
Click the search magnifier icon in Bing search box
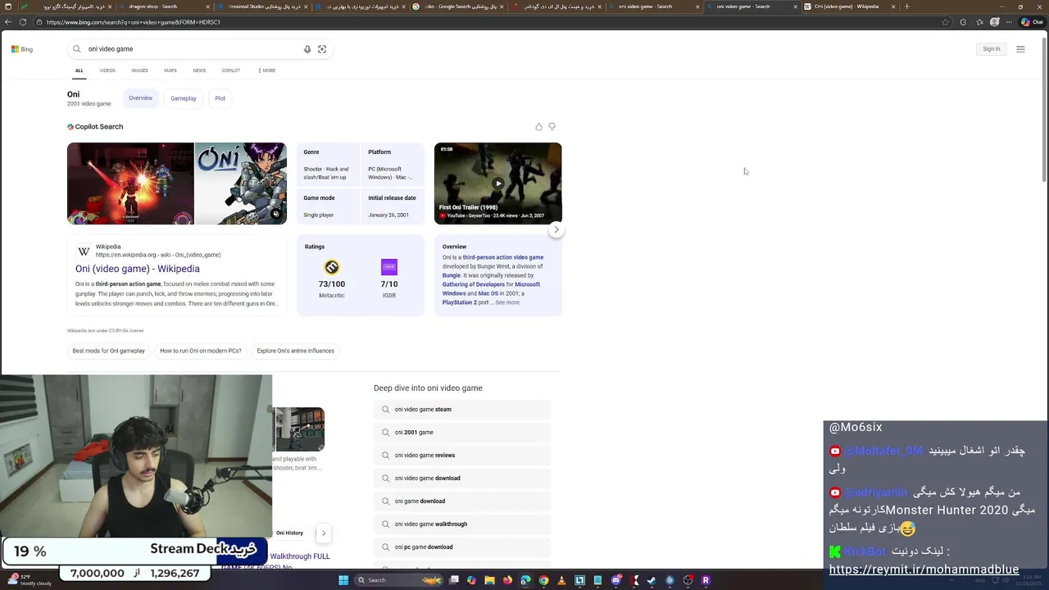pyautogui.click(x=77, y=49)
